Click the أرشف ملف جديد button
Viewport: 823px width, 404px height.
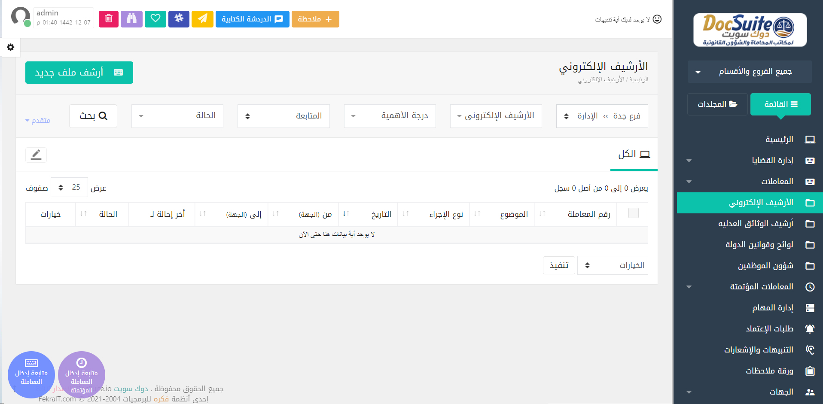coord(79,73)
